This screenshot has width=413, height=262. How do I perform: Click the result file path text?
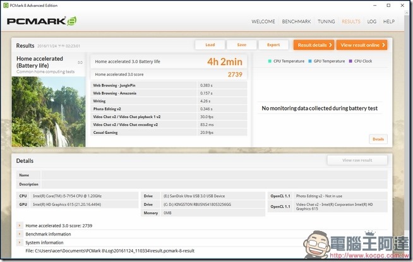point(110,251)
